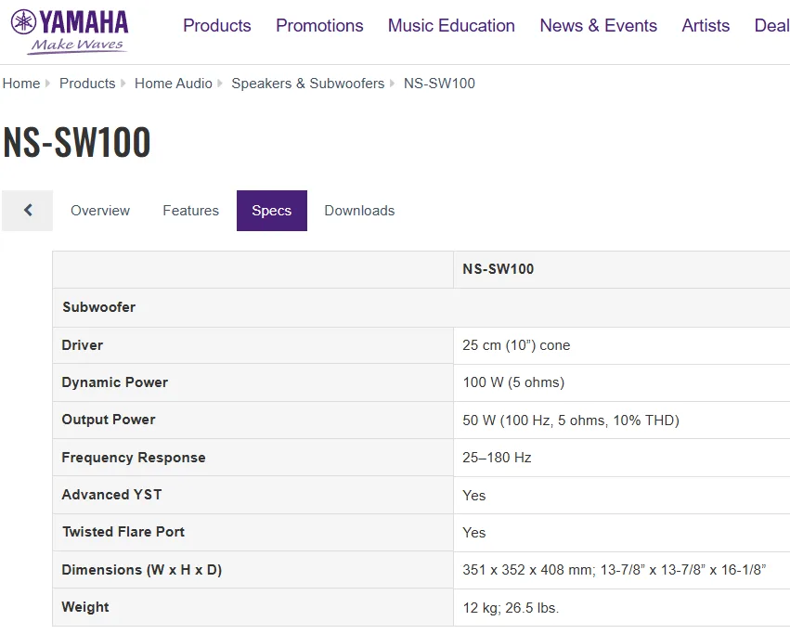Click the NS-SW100 table column header

click(x=499, y=269)
